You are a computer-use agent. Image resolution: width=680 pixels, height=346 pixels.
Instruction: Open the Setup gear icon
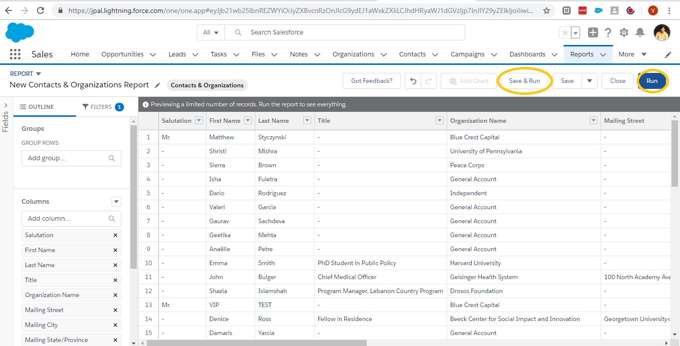coord(624,32)
